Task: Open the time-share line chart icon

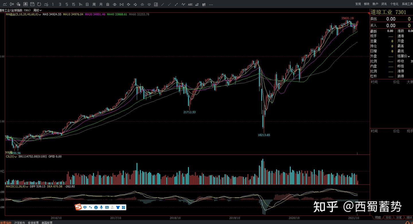Action: coord(5,4)
